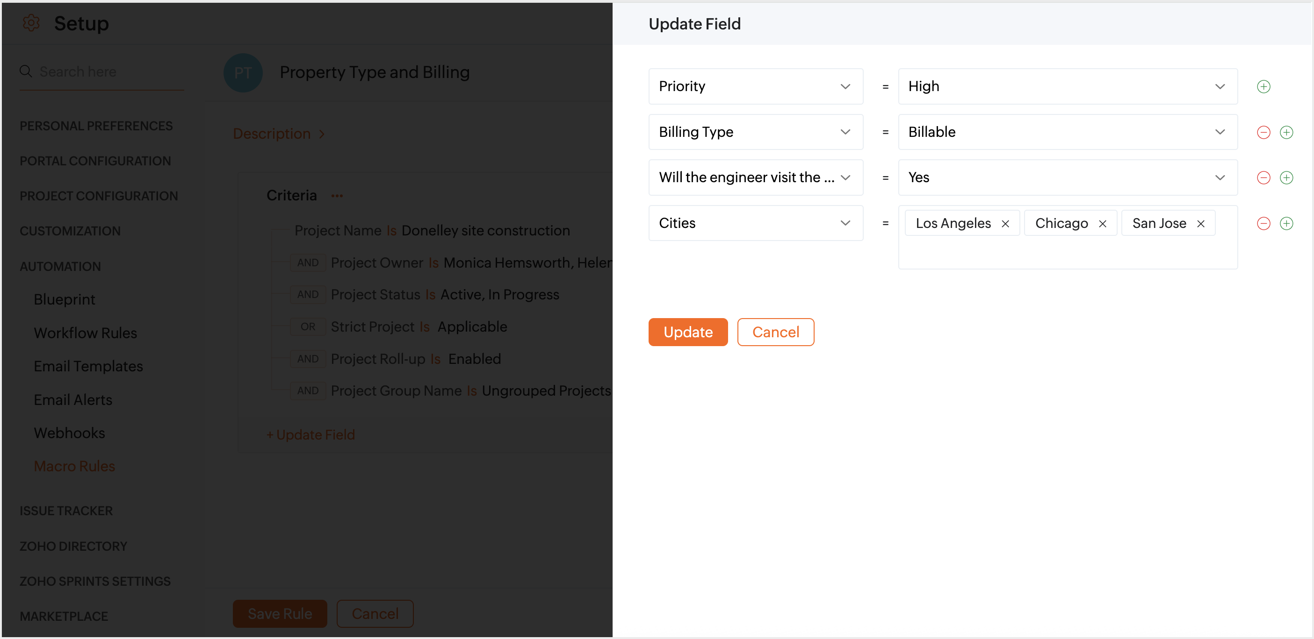
Task: Expand the High value dropdown
Action: coord(1067,86)
